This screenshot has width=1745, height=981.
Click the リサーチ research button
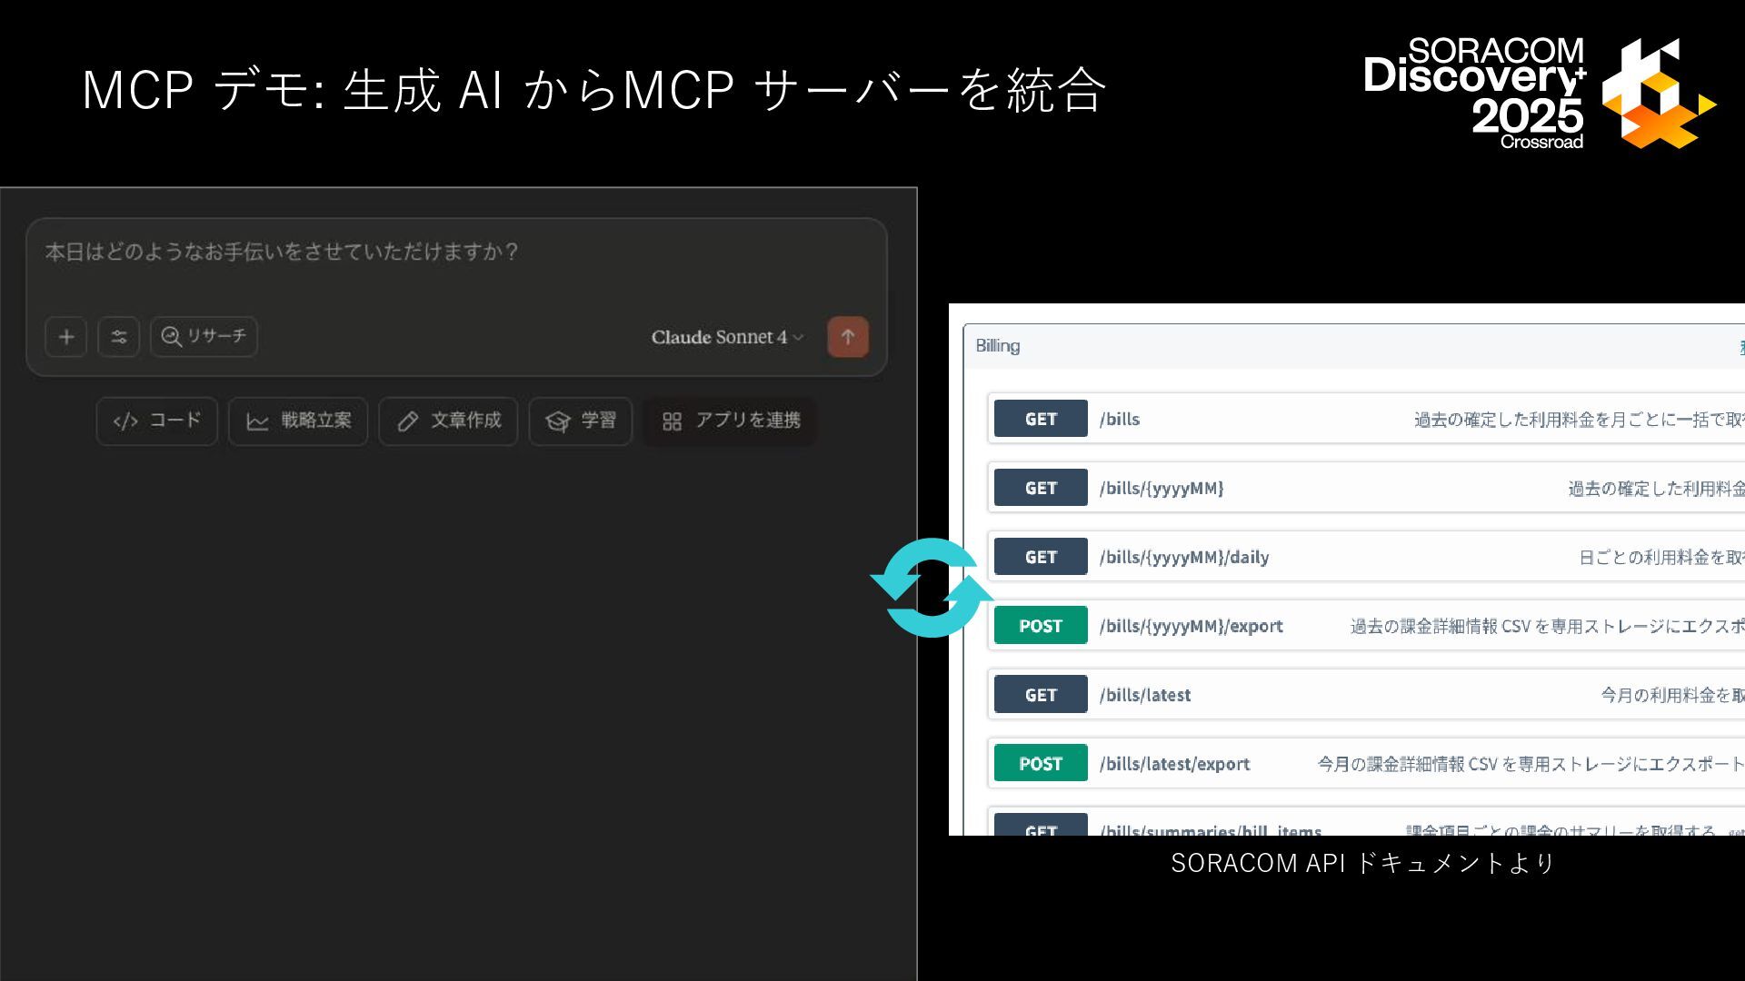coord(204,337)
